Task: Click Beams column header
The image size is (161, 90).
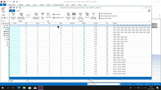Action: [x=132, y=23]
